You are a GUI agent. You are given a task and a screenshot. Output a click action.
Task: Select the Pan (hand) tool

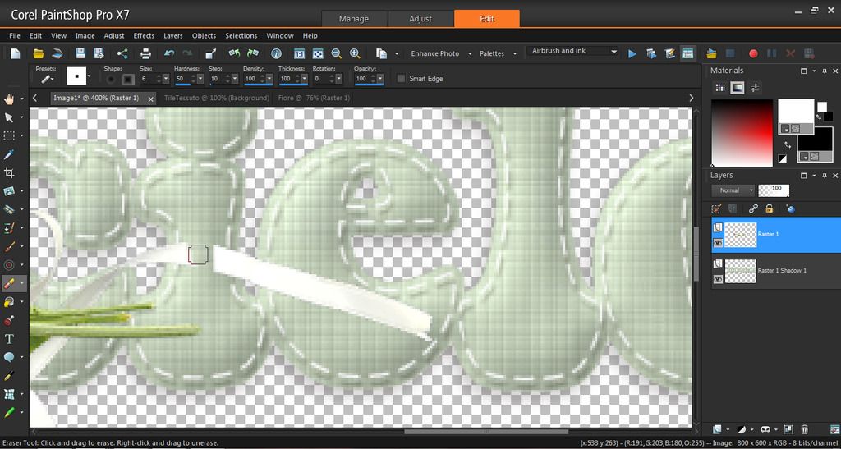(9, 99)
